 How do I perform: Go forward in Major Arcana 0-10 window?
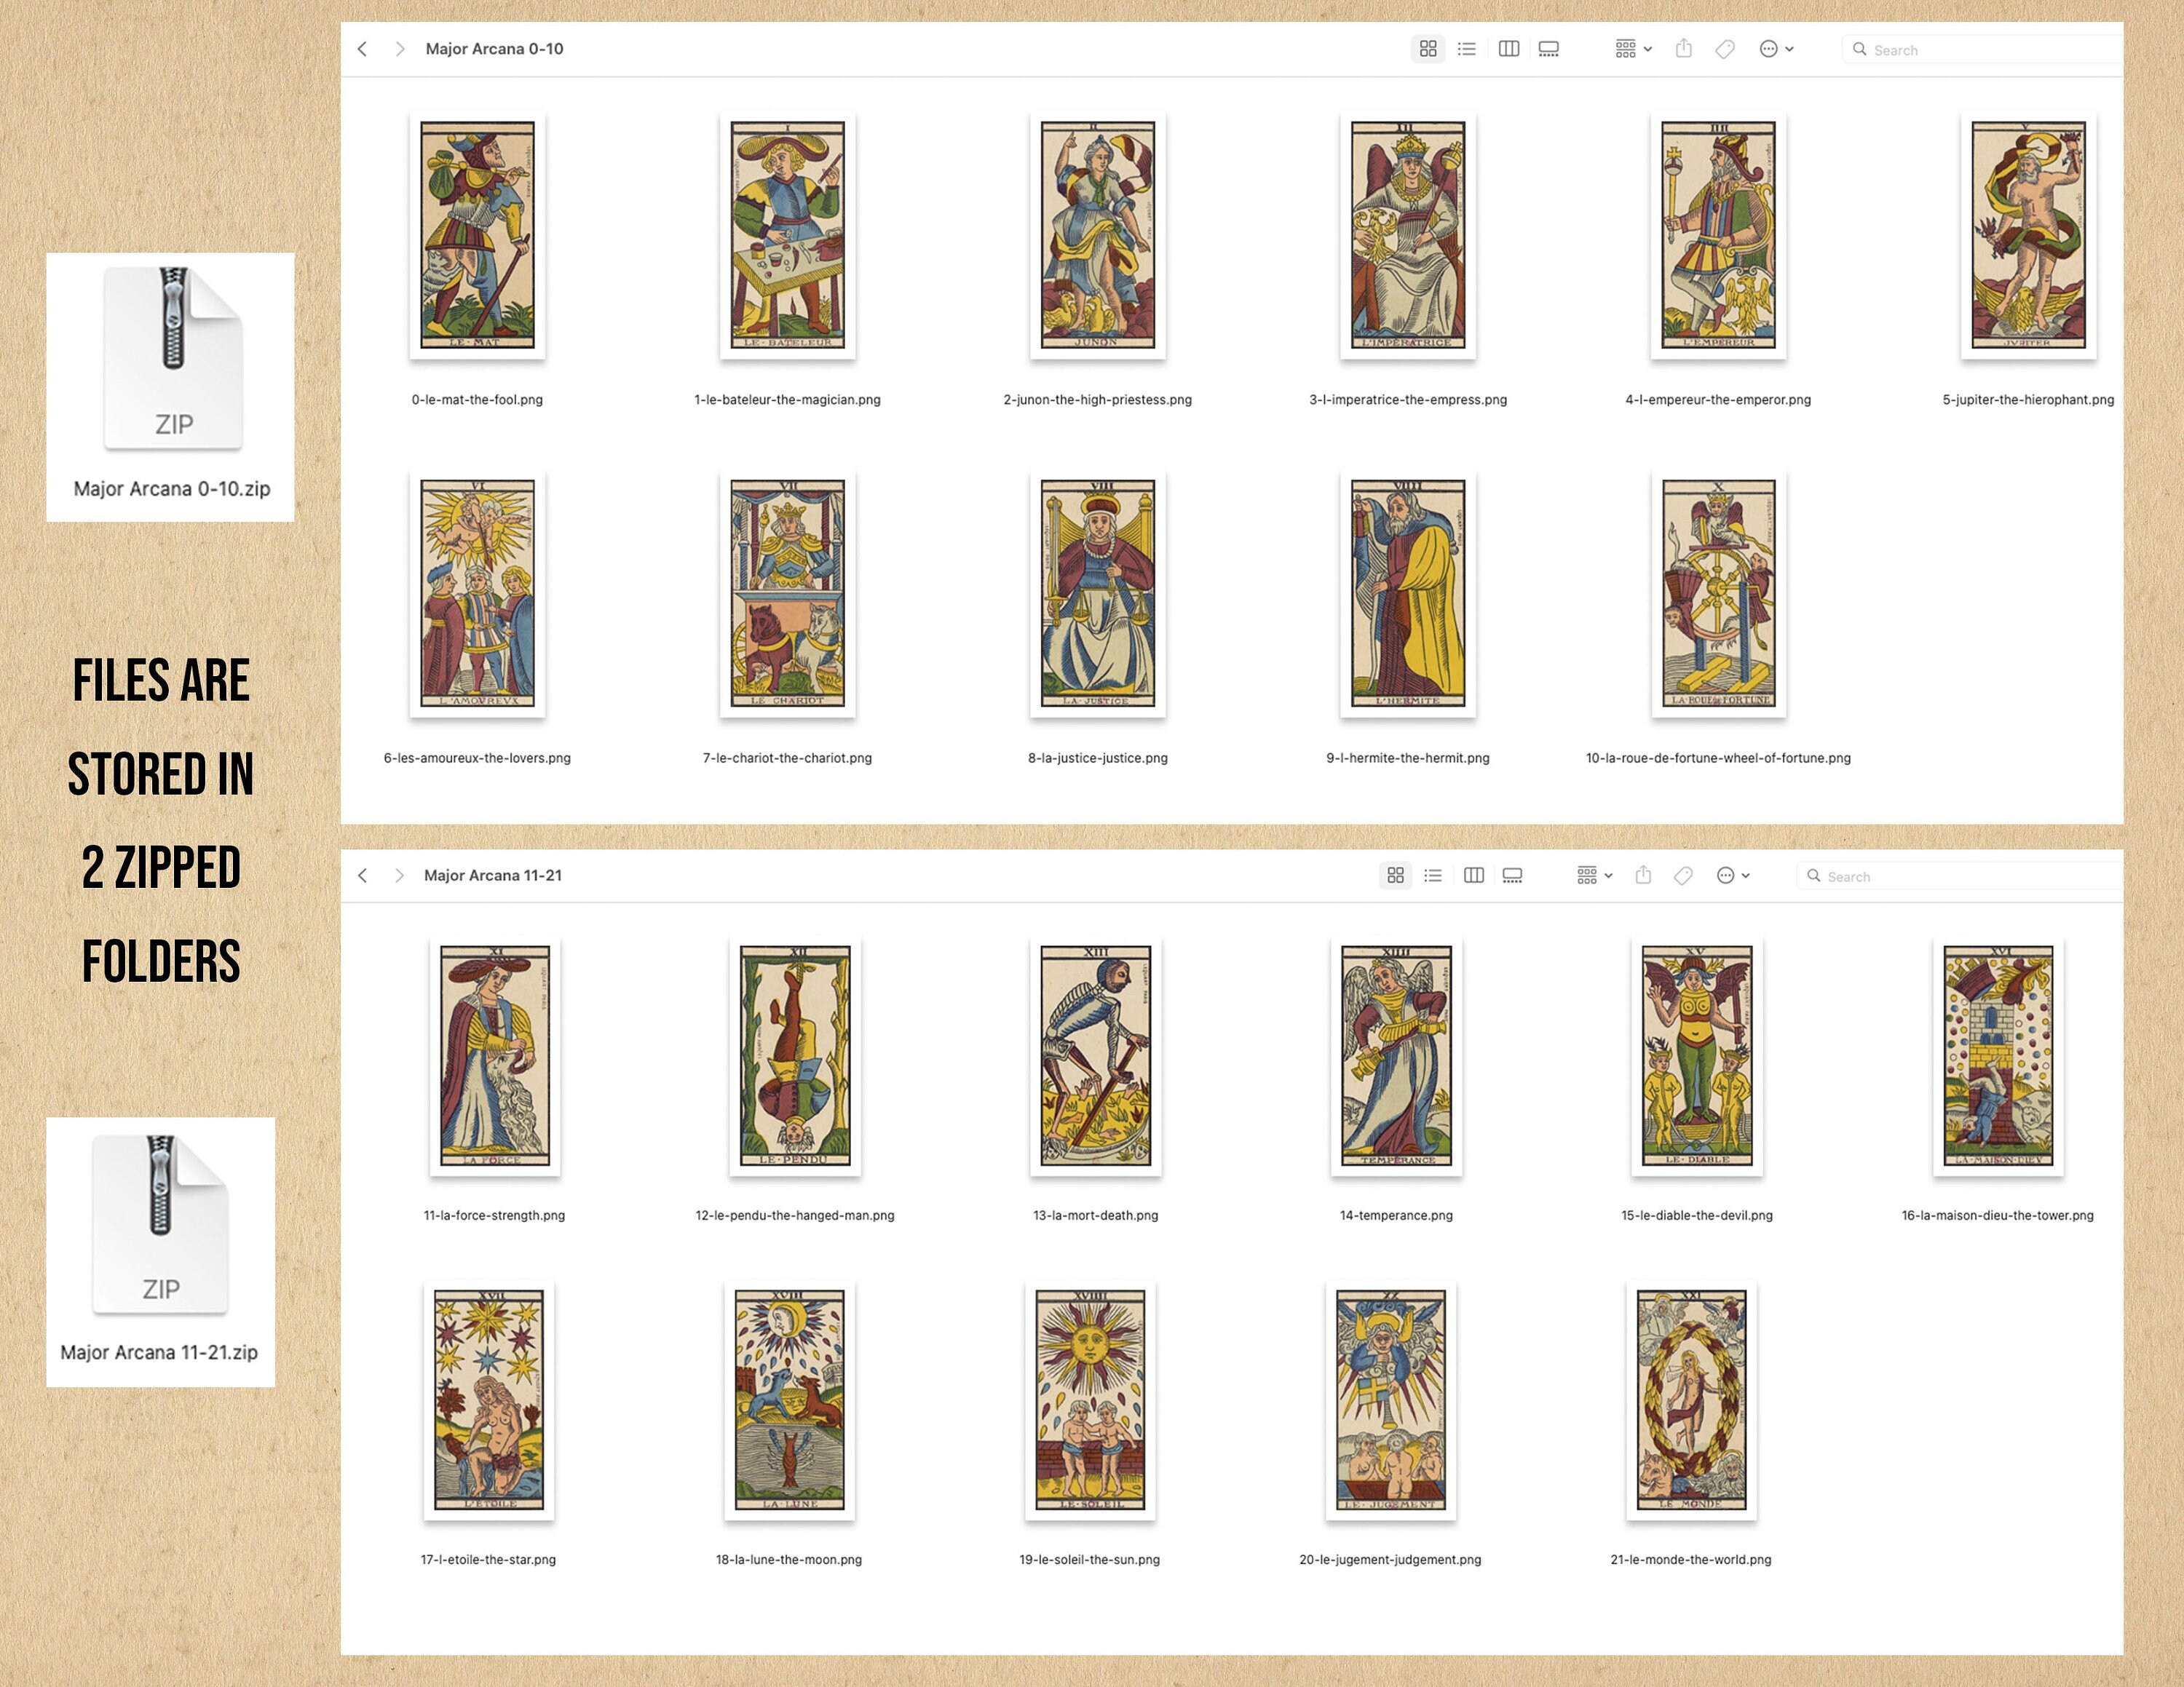(400, 49)
